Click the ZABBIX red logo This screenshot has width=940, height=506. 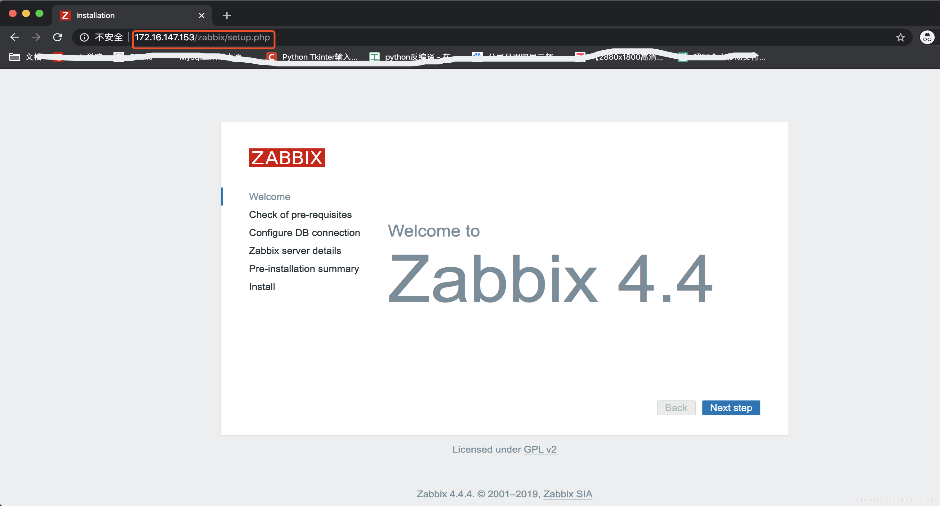click(287, 157)
